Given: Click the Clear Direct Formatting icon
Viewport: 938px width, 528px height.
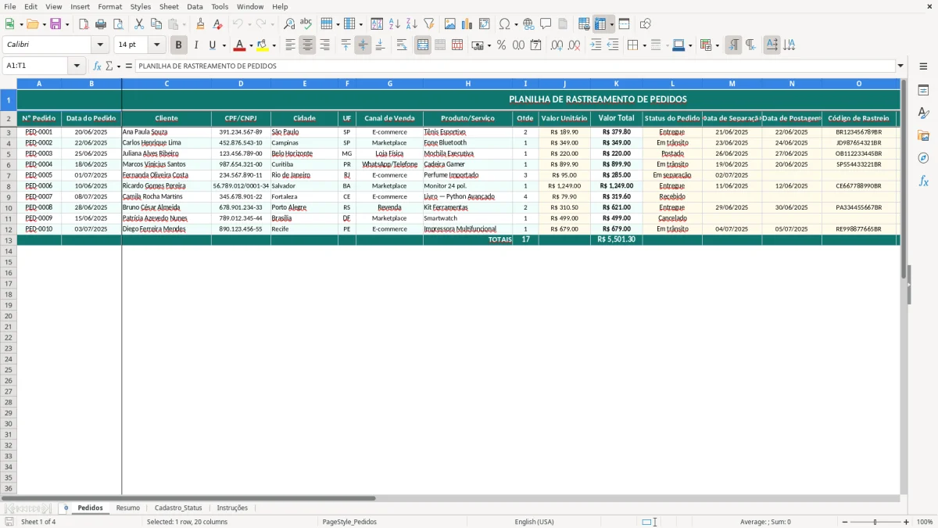Looking at the screenshot, I should [218, 24].
